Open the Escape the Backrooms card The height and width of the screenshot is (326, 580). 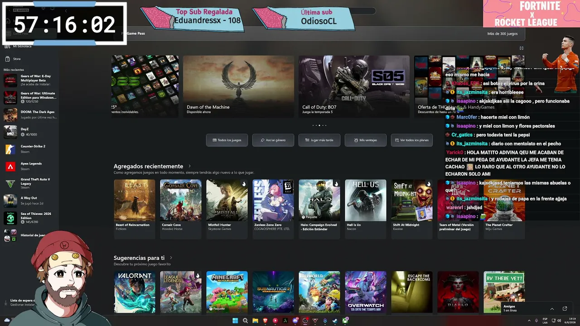coord(412,292)
